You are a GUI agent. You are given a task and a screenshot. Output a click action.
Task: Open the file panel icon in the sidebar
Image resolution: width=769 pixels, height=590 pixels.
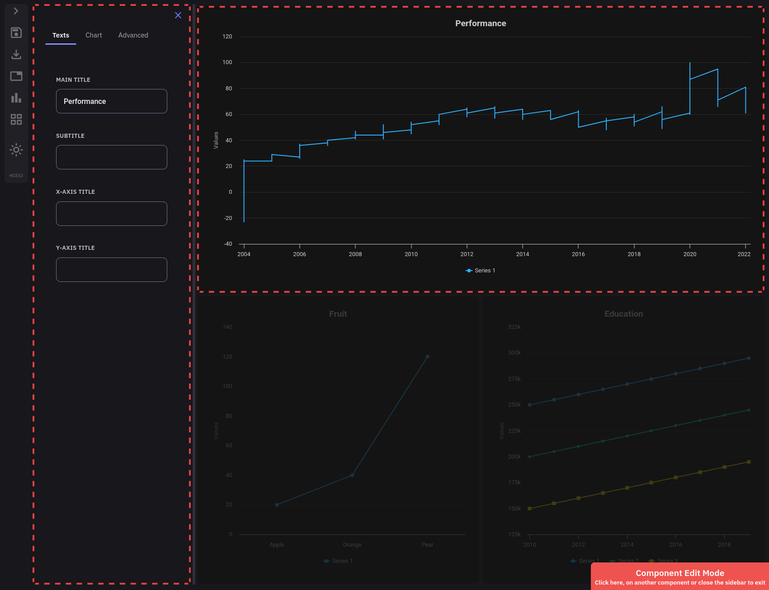(16, 76)
